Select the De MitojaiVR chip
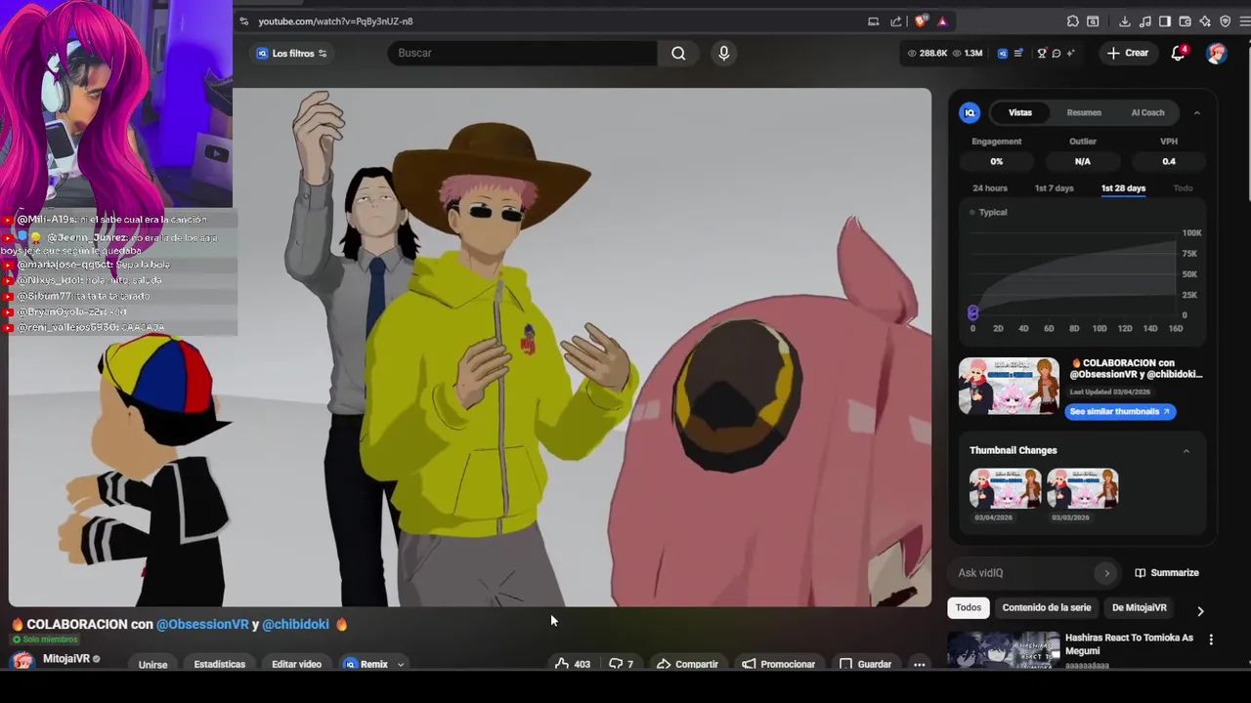Viewport: 1251px width, 703px height. 1139,607
